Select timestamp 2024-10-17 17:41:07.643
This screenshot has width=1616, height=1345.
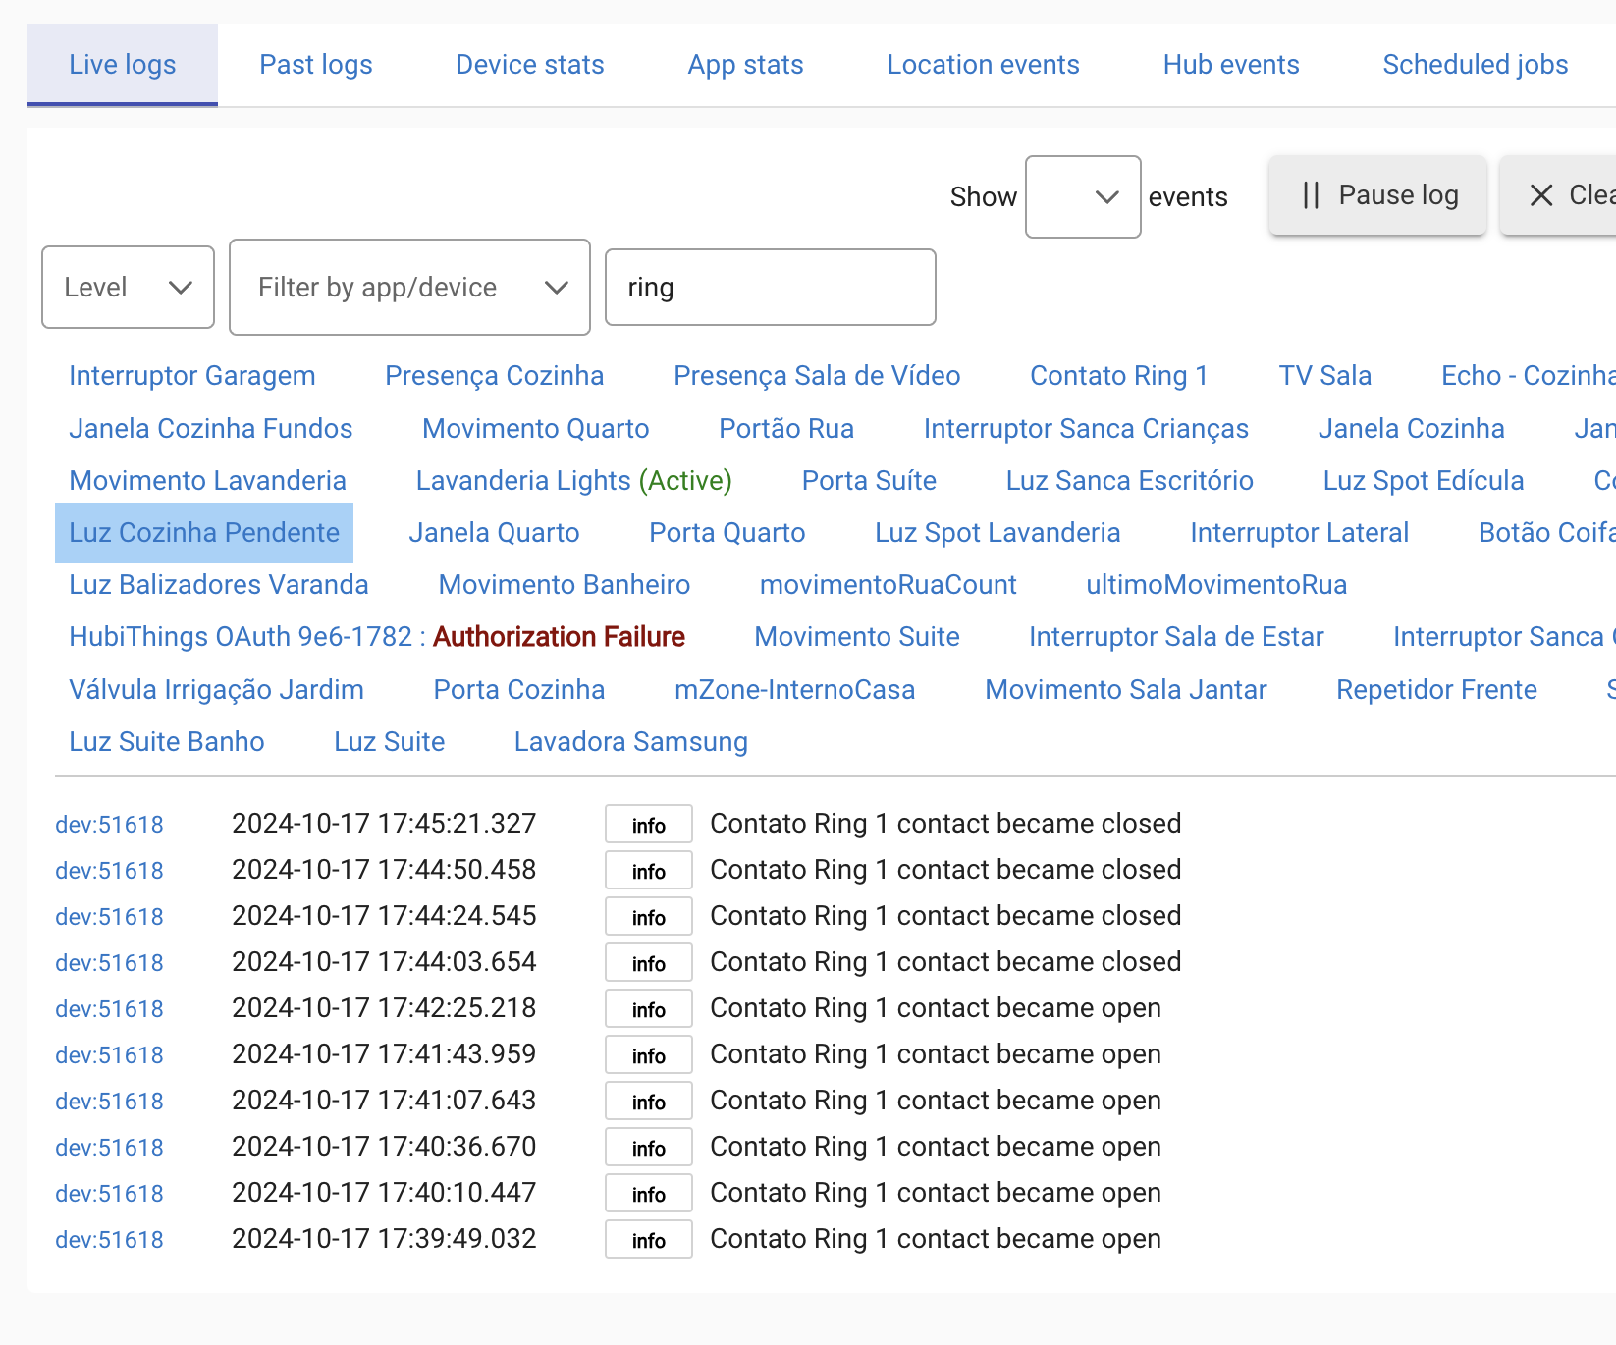(x=384, y=1101)
